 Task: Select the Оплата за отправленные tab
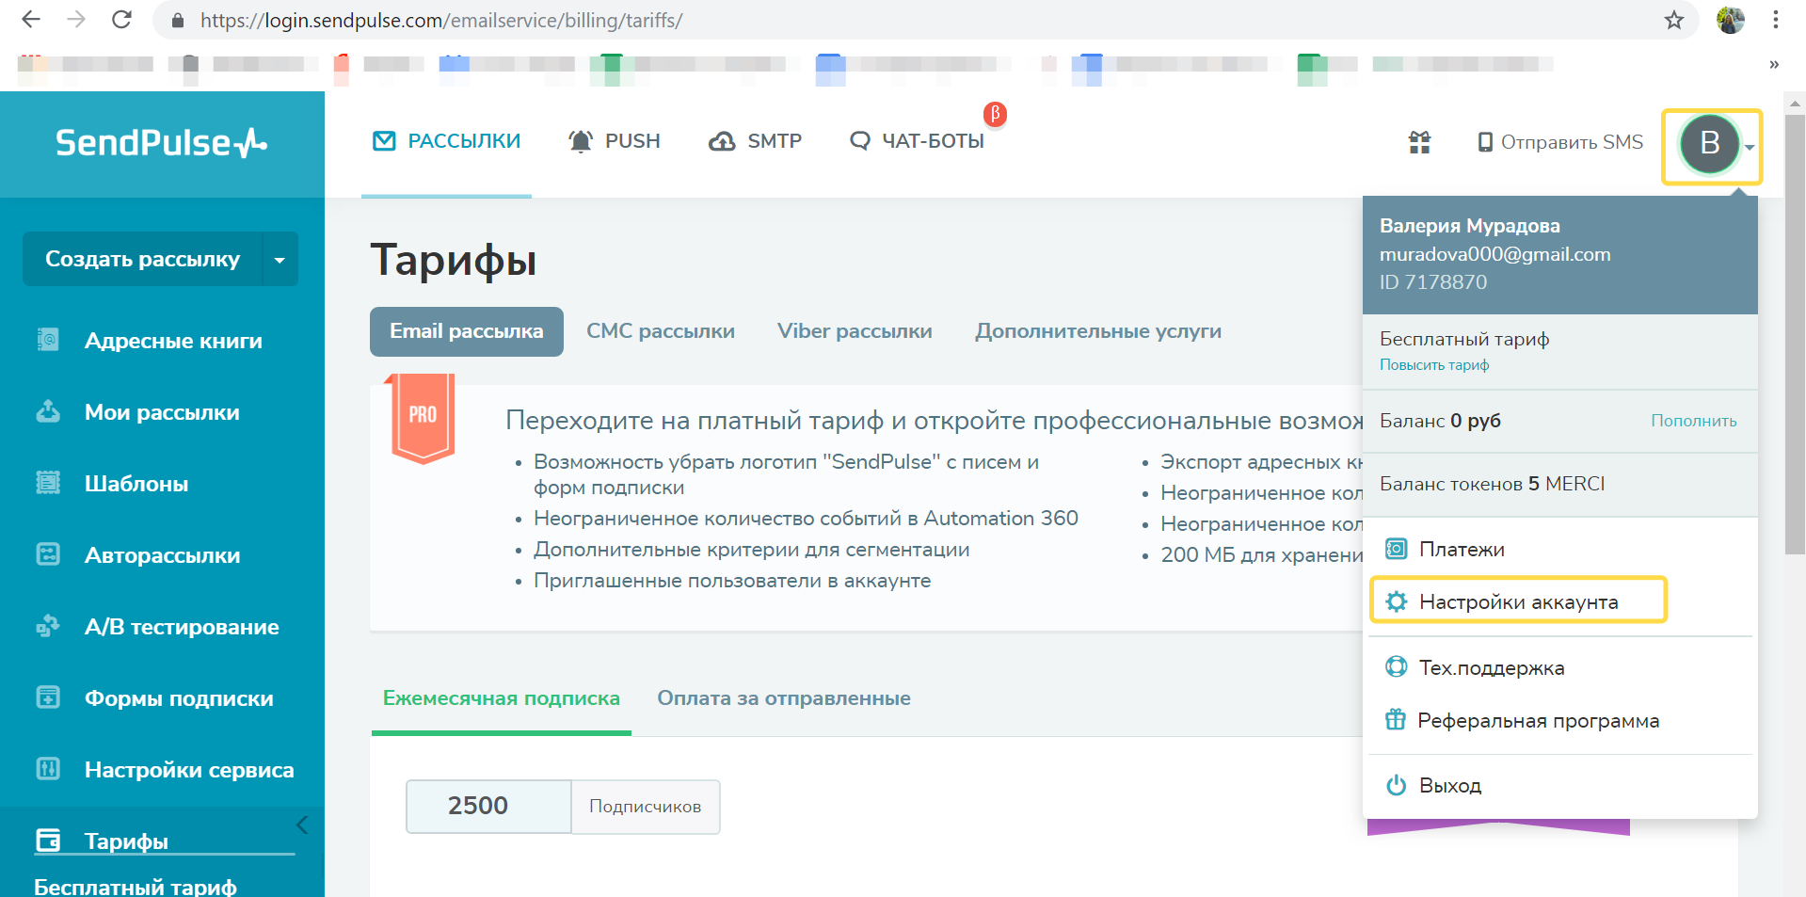point(784,698)
